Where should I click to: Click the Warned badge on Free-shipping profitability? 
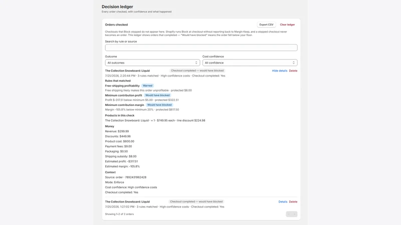click(x=147, y=85)
